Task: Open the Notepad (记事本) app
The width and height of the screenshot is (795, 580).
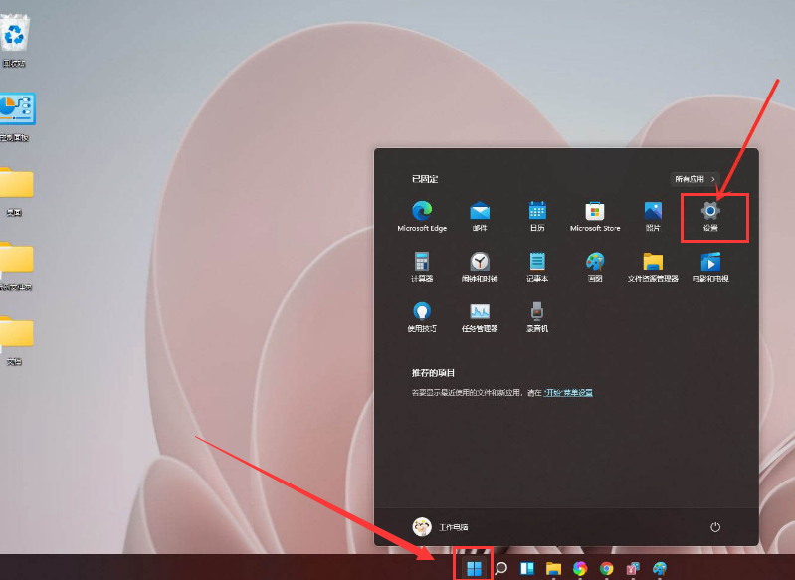Action: pyautogui.click(x=537, y=267)
